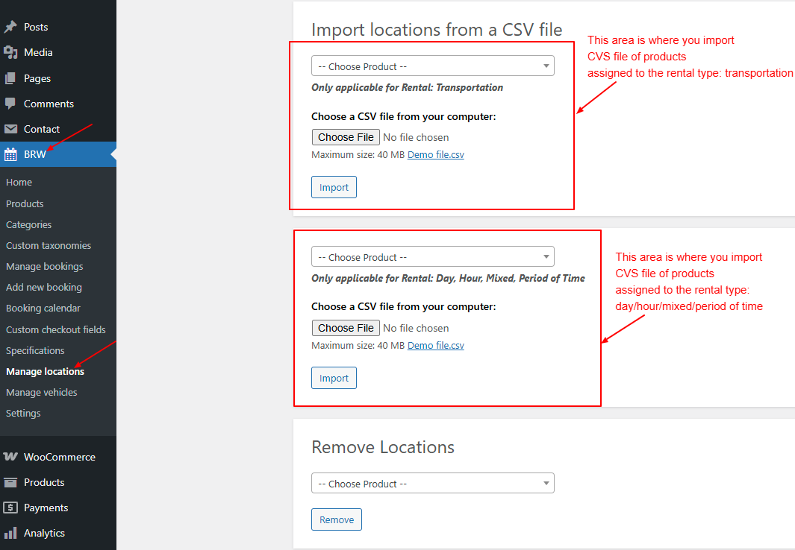Click Choose File in Day/Hour rental section
Image resolution: width=795 pixels, height=550 pixels.
click(x=346, y=328)
